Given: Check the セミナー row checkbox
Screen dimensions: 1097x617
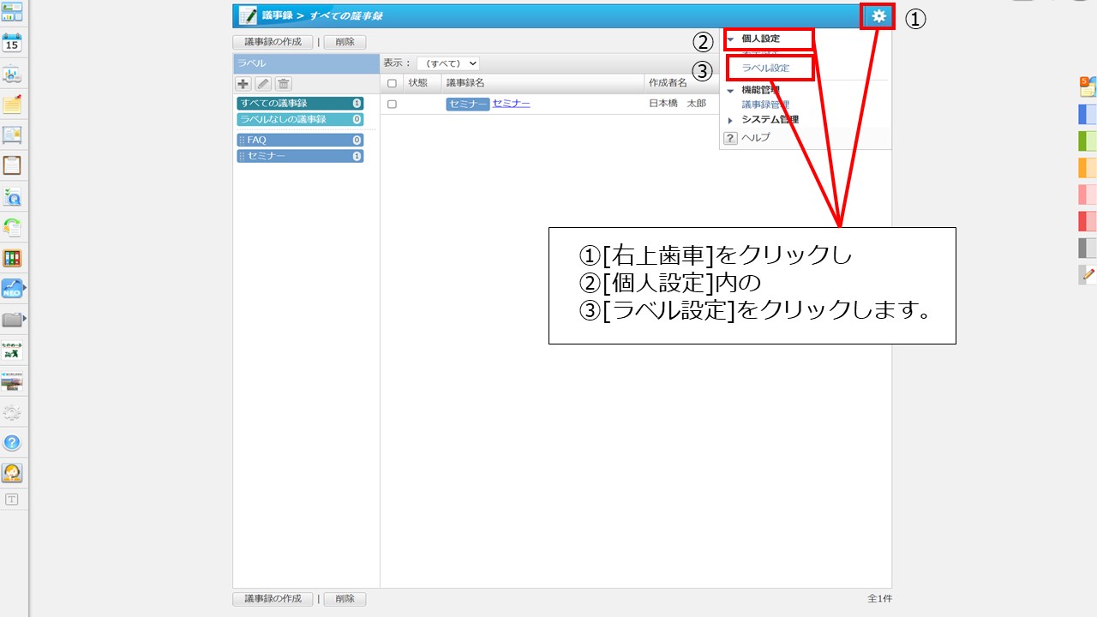Looking at the screenshot, I should tap(393, 104).
